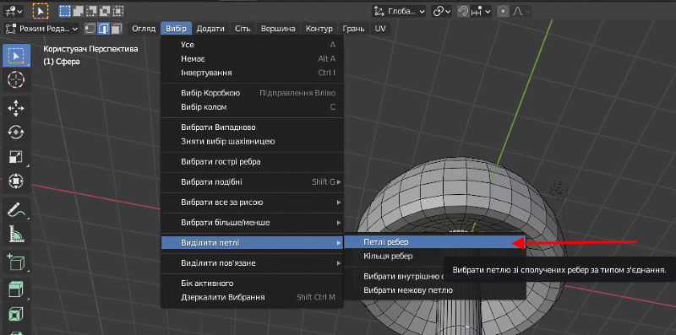Switch to vertex select mode

(x=90, y=29)
